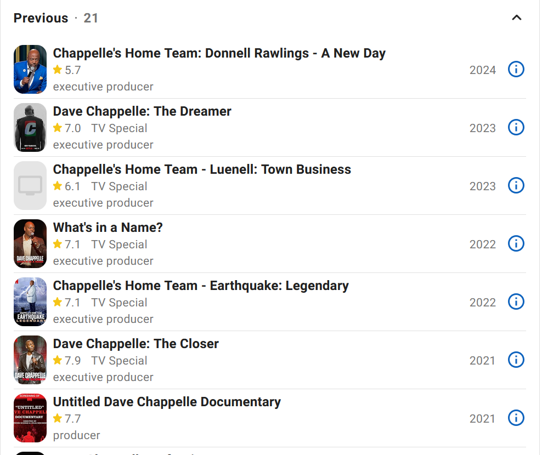This screenshot has height=455, width=542.
Task: Visit Dave Chappelle: The Closer title page
Action: click(x=135, y=344)
